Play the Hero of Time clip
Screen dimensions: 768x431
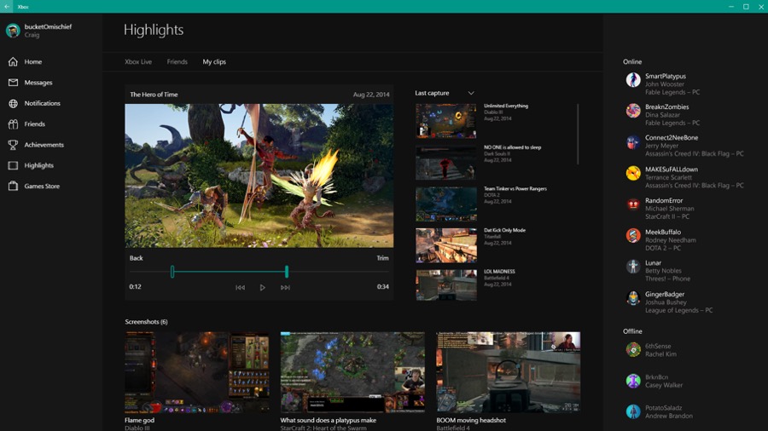tap(263, 287)
